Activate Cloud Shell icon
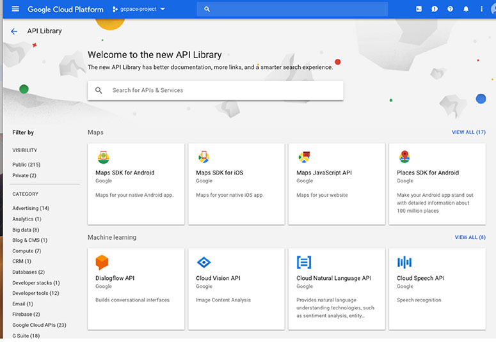 click(419, 9)
